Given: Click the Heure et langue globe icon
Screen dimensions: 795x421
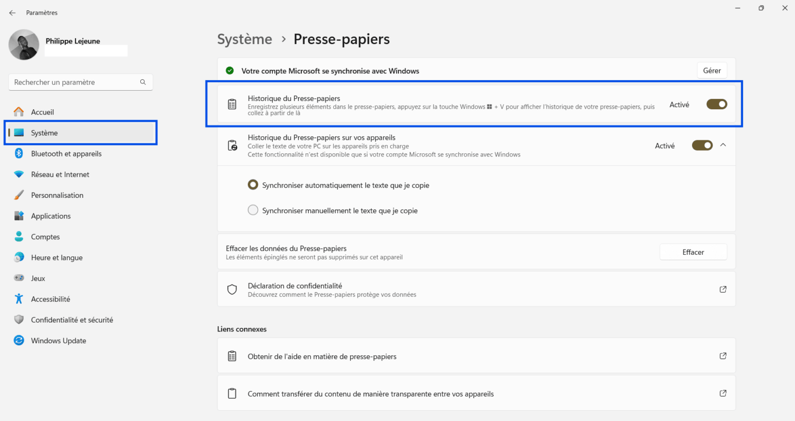Looking at the screenshot, I should tap(19, 257).
